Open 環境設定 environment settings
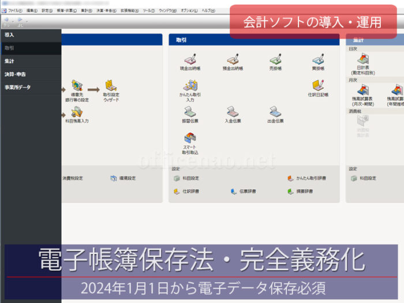404x303 pixels. pyautogui.click(x=123, y=178)
